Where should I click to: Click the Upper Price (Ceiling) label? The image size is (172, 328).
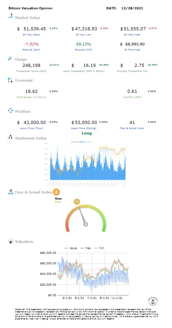(83, 128)
